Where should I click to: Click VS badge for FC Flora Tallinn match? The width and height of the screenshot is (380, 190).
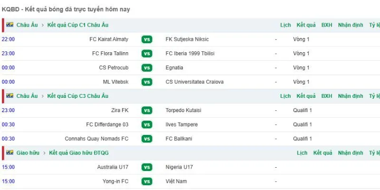click(x=147, y=54)
